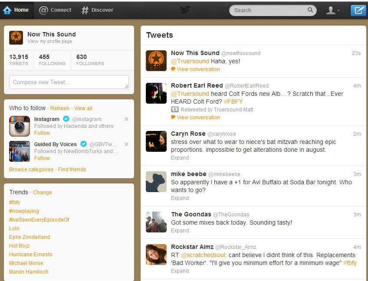Open Caryn Rose's avatar
The height and width of the screenshot is (281, 368).
[156, 141]
